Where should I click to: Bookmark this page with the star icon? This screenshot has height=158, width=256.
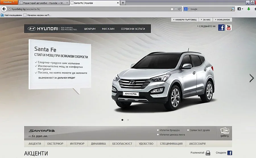point(172,9)
